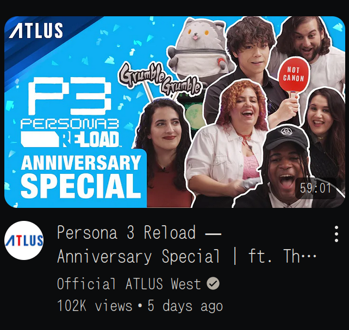Open the three-dot video options menu

point(336,234)
